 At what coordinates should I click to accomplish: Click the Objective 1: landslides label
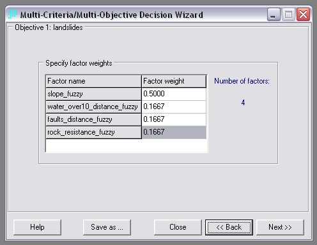click(x=49, y=27)
